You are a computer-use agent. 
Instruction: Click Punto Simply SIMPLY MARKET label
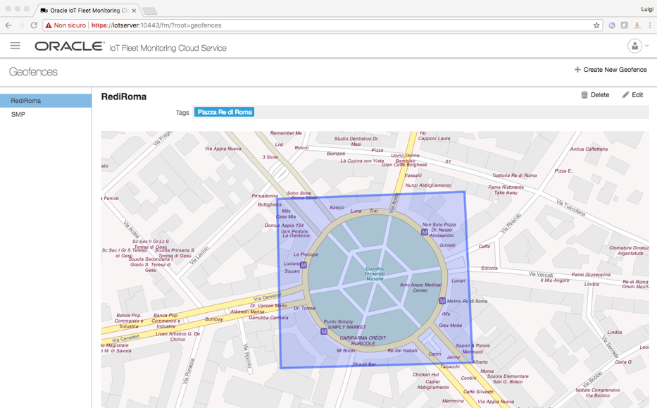click(x=344, y=324)
